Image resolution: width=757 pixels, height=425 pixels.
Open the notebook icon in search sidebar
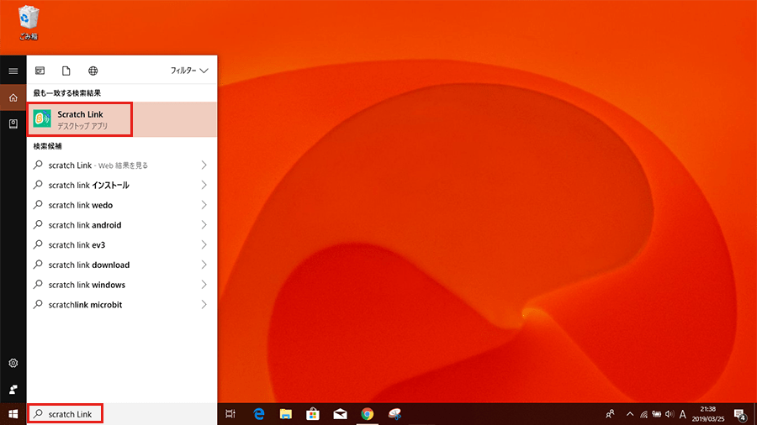(x=13, y=123)
